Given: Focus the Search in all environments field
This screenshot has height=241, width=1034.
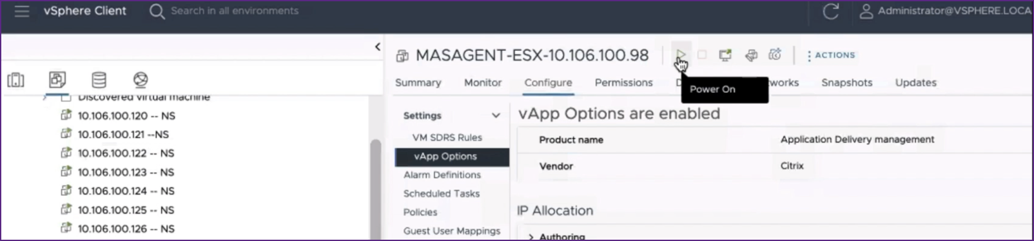Looking at the screenshot, I should click(x=235, y=11).
